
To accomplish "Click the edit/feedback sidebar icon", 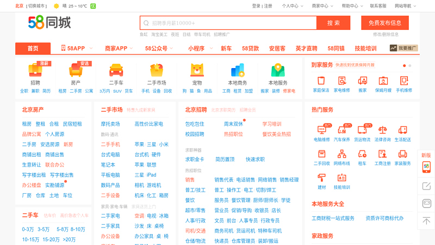I will [x=426, y=186].
